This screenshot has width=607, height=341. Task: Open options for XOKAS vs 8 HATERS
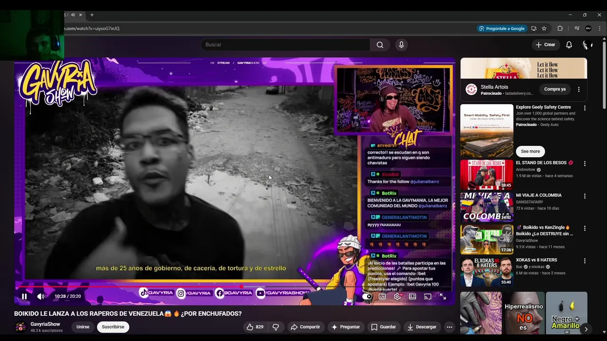click(585, 260)
